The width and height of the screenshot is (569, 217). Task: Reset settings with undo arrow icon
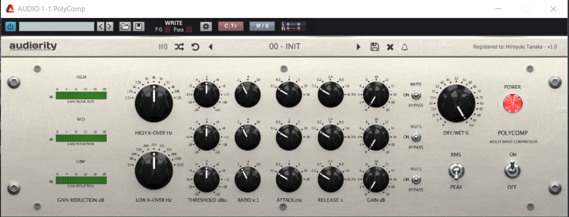[195, 47]
